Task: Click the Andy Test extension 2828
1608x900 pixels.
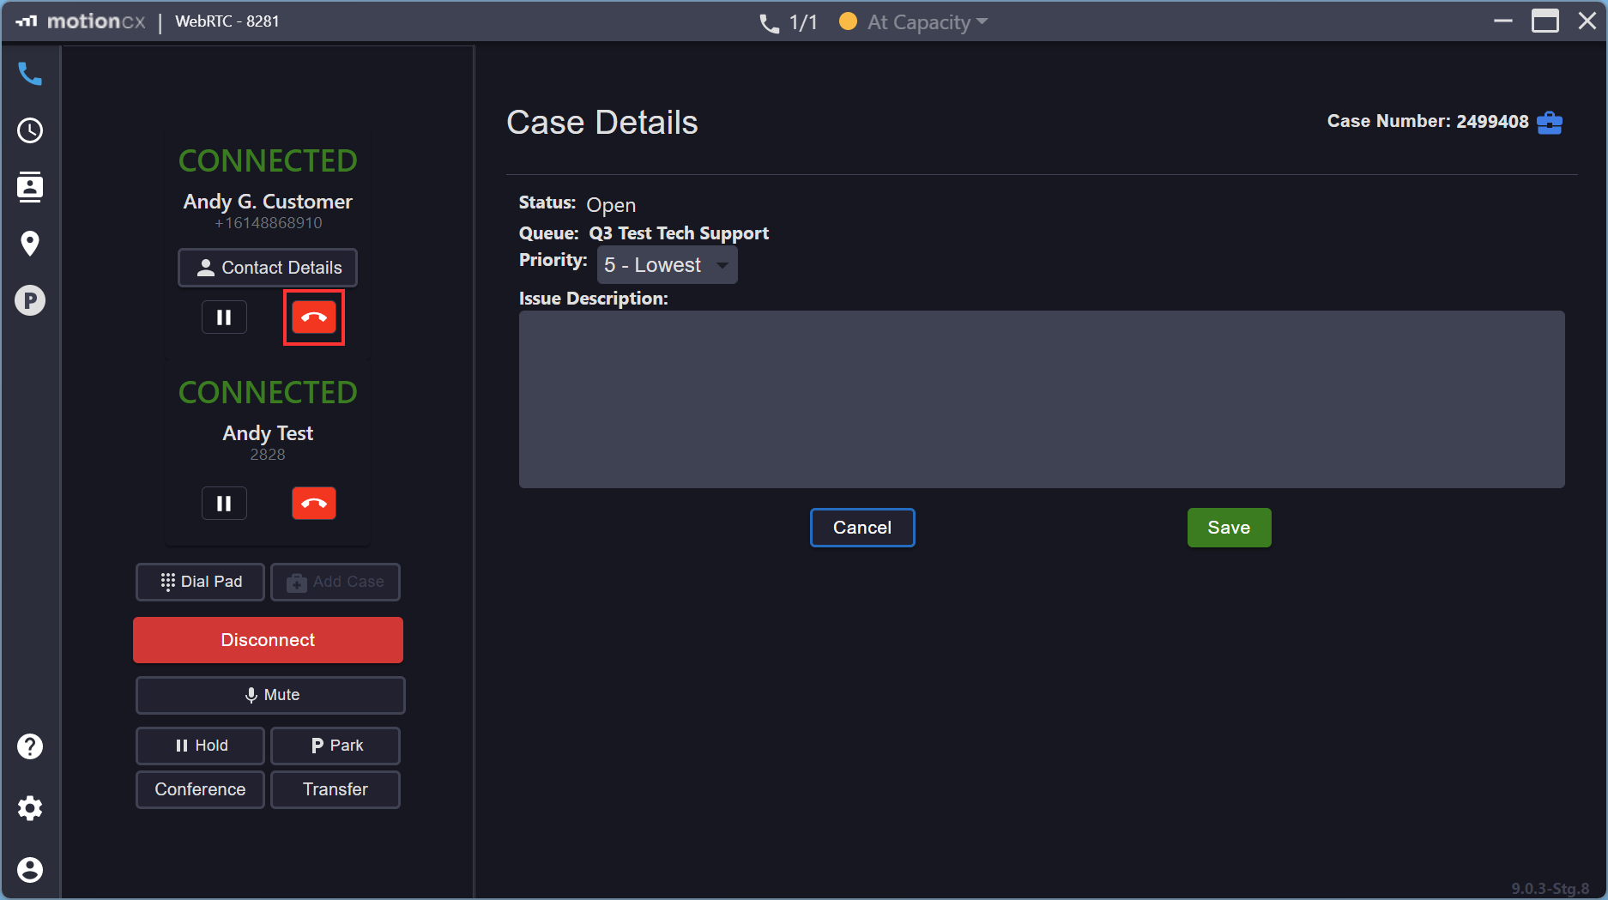Action: pyautogui.click(x=268, y=455)
